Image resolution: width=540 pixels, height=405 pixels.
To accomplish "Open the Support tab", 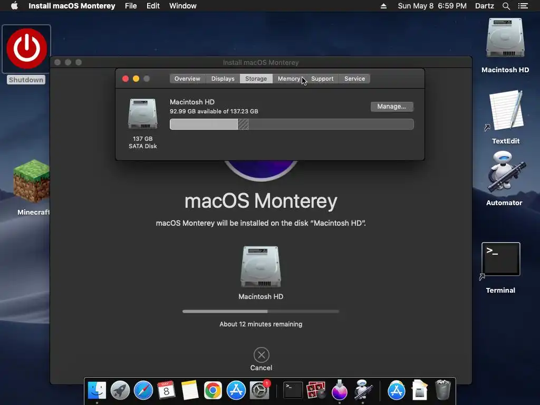I will 322,79.
